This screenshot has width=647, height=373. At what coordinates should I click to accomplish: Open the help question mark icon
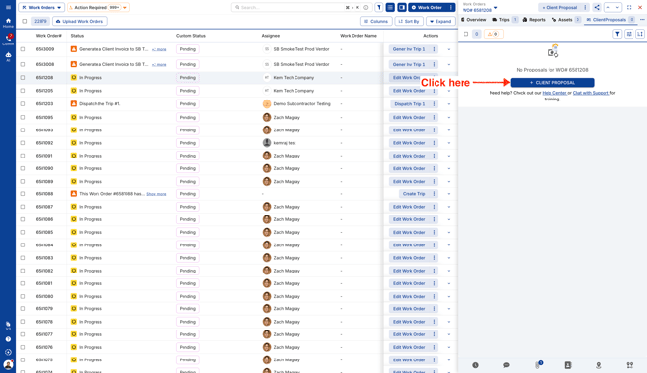(8, 339)
